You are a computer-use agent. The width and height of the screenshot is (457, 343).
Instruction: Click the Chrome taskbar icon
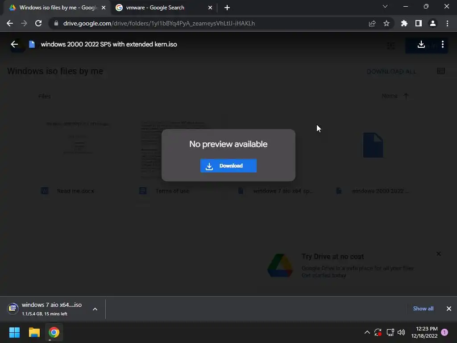click(x=54, y=332)
